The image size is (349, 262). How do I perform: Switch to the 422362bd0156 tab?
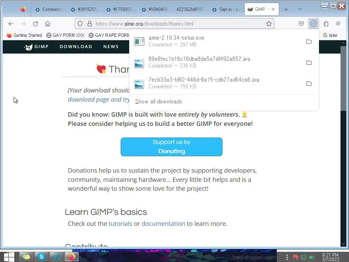[x=190, y=9]
